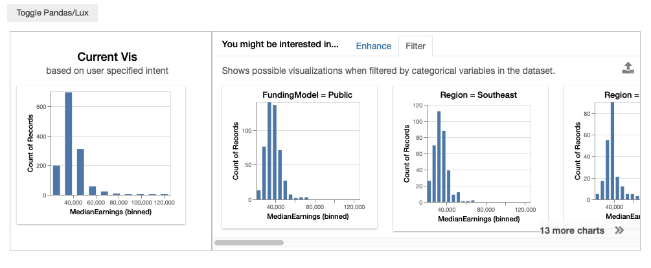Select the Region = Southeast chart
Screen dimensions: 651x268
[470, 157]
